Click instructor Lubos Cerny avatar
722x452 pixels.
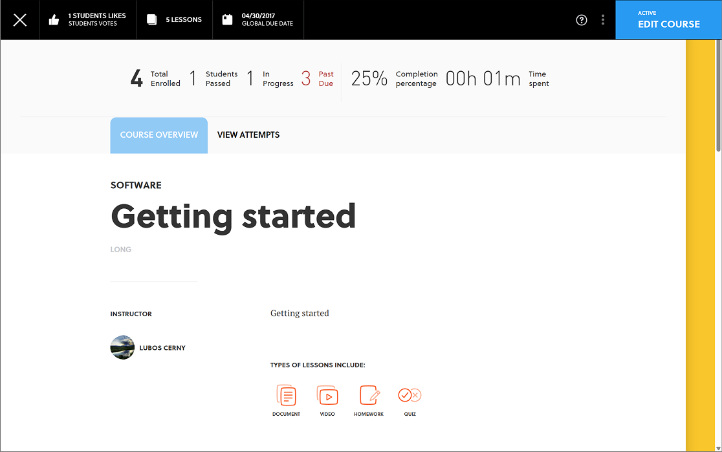[122, 347]
